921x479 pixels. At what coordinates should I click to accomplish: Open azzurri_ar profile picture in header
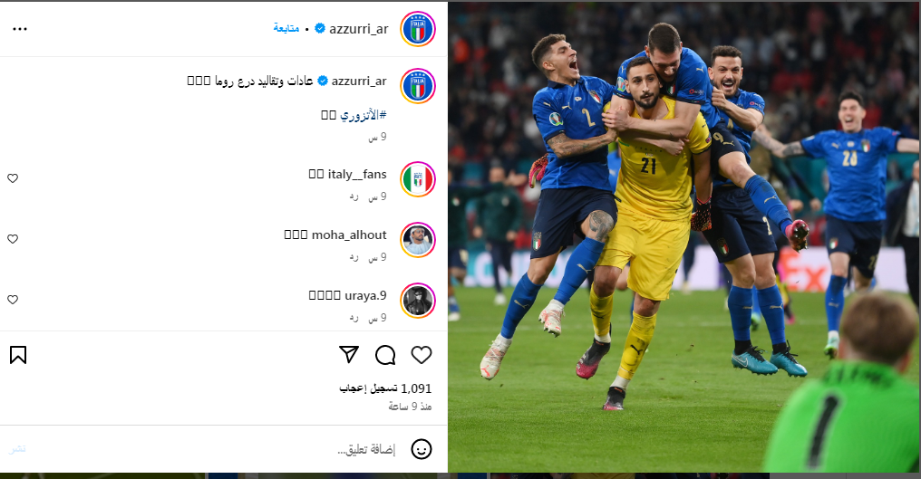(x=418, y=29)
